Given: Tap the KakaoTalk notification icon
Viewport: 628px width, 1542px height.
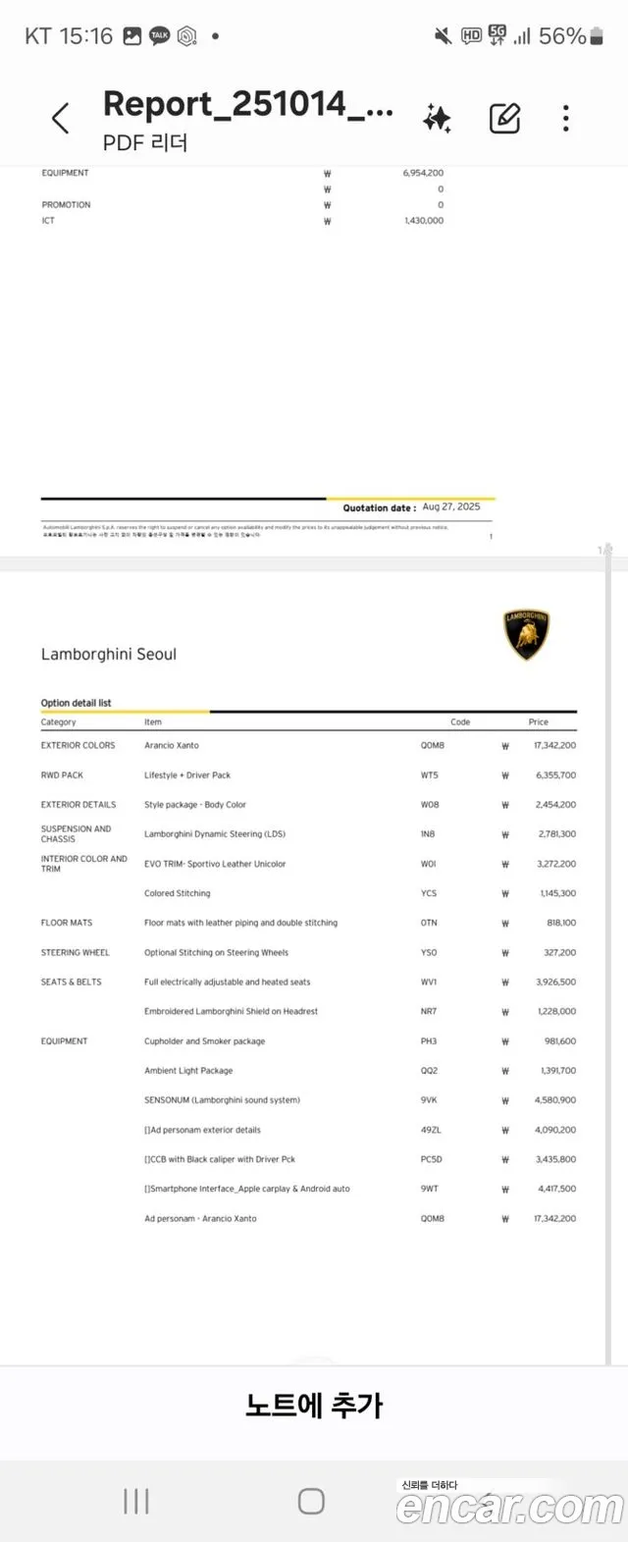Looking at the screenshot, I should pyautogui.click(x=159, y=36).
